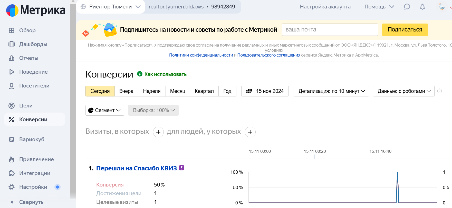Image resolution: width=452 pixels, height=208 pixels.
Task: Click the Достижения цели metric label
Action: (x=119, y=193)
